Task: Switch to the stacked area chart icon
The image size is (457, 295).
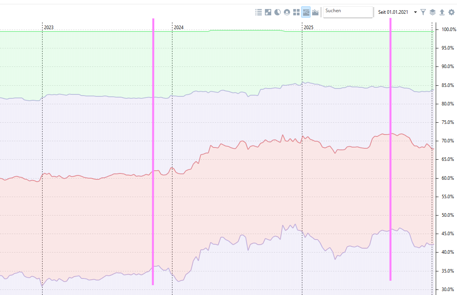Action: tap(315, 12)
